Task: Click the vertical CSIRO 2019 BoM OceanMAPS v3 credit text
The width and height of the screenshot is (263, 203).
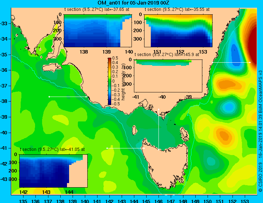Action: click(260, 131)
